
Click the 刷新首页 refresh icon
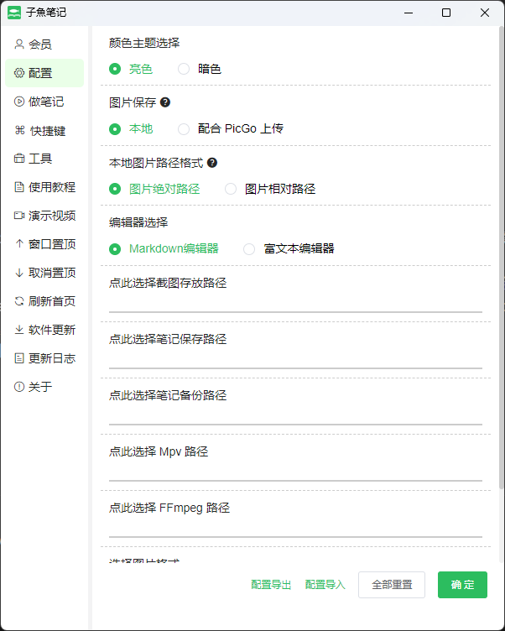point(19,301)
